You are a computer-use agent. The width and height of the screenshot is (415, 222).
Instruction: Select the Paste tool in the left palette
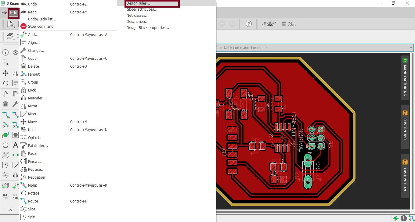coord(15,94)
